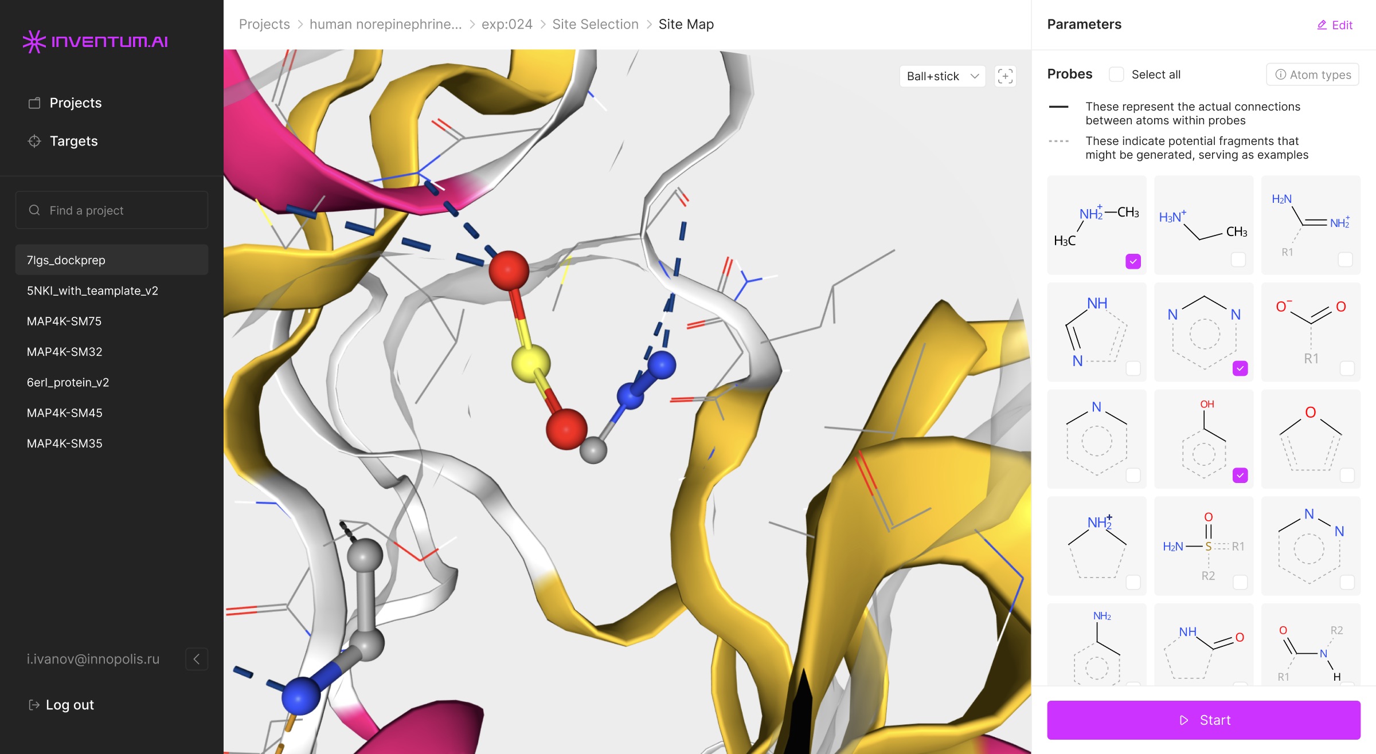Viewport: 1376px width, 754px height.
Task: Select the ethylammonium H3N+ CH3 probe card
Action: [x=1203, y=225]
